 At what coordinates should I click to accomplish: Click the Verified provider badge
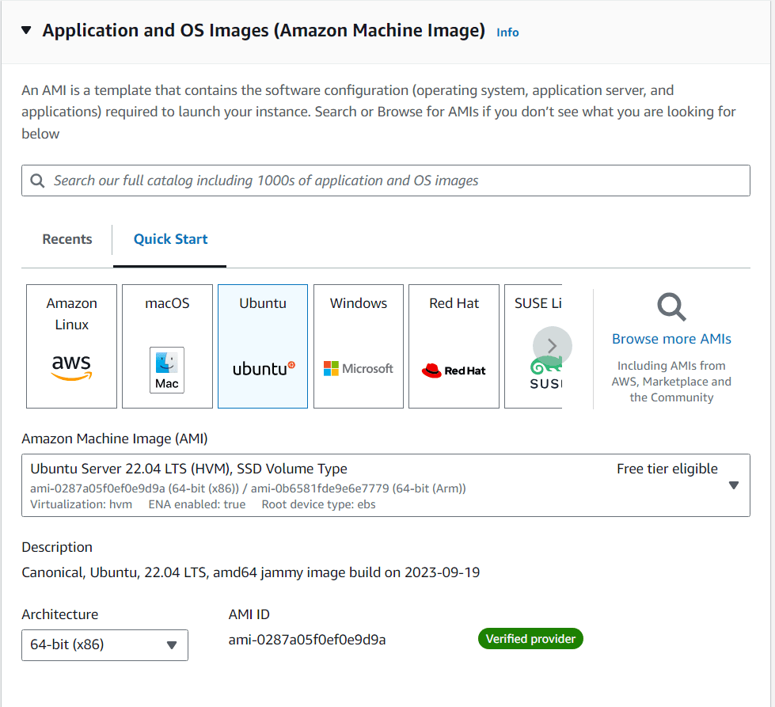[530, 639]
